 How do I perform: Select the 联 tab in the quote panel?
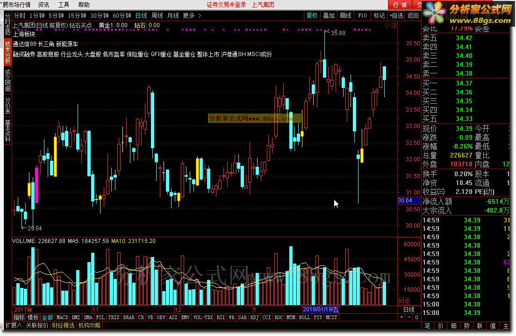click(480, 326)
